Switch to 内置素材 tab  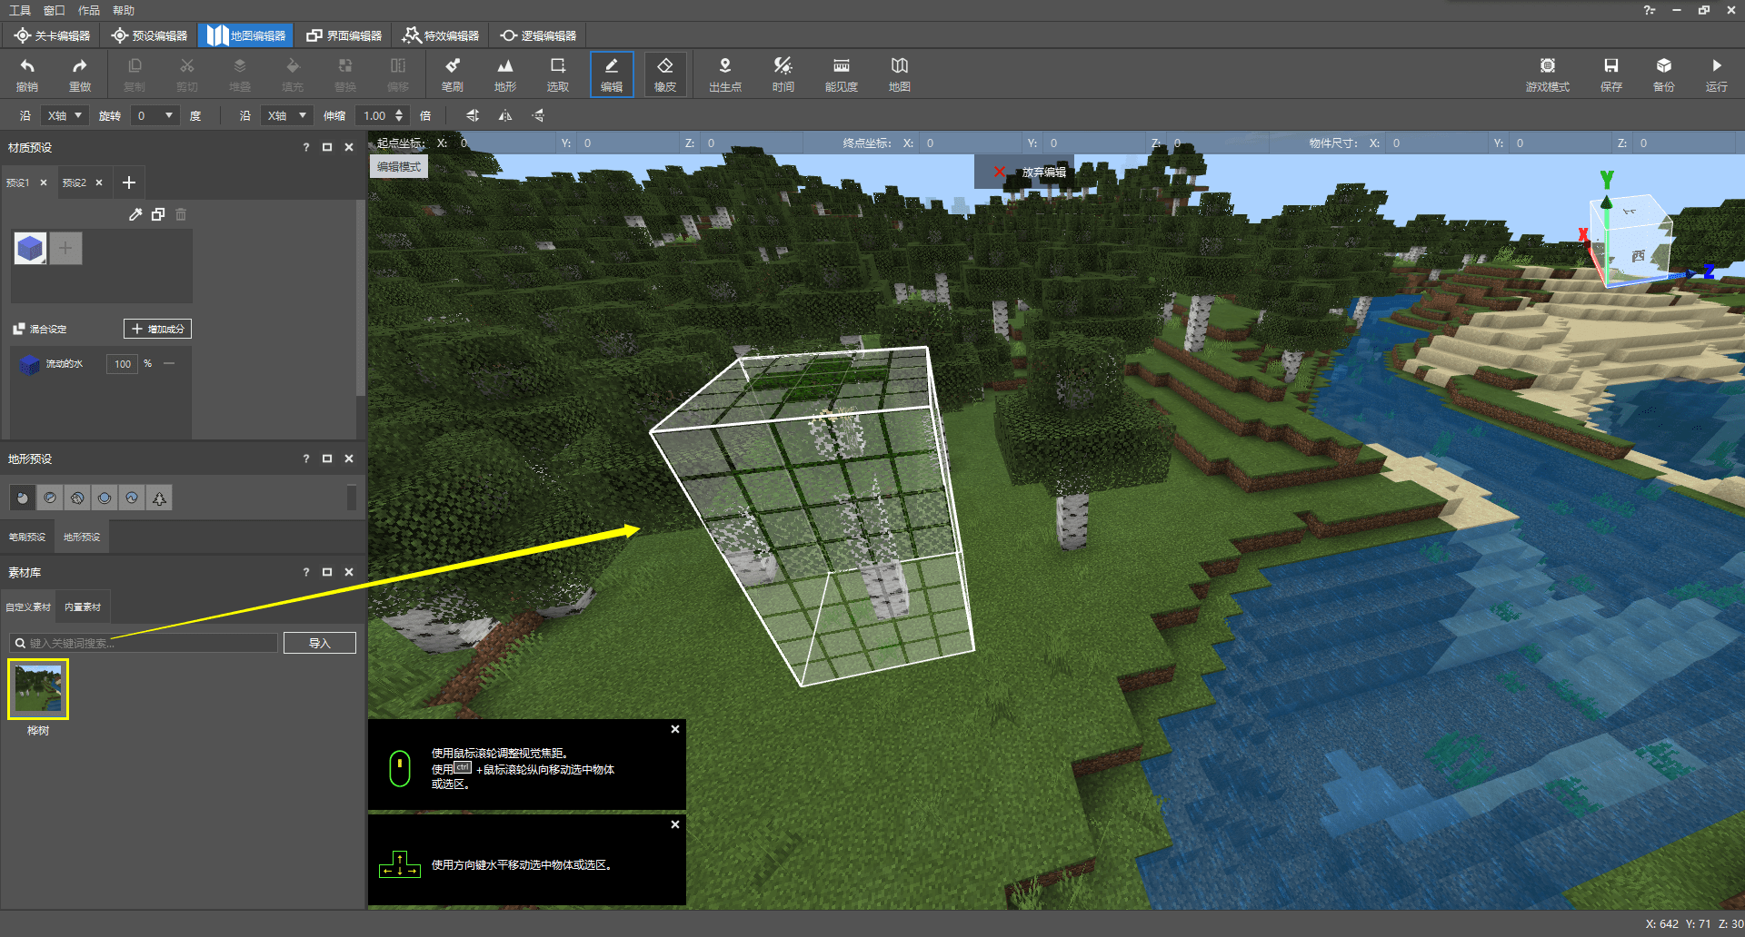coord(83,607)
